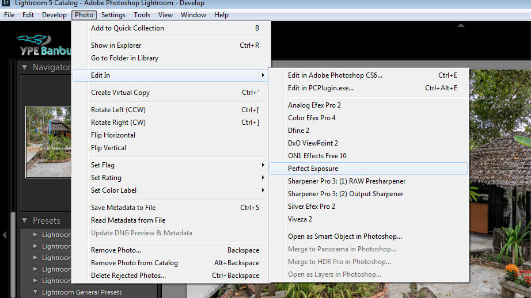
Task: Add photo to Quick Collection
Action: pyautogui.click(x=127, y=28)
